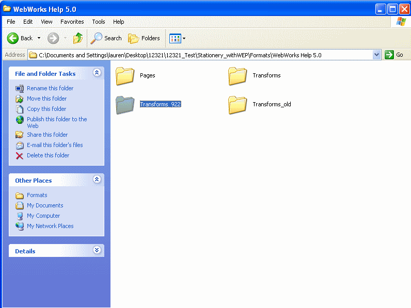Open the Favorites menu
Screen dimensions: 411x308
pyautogui.click(x=72, y=22)
